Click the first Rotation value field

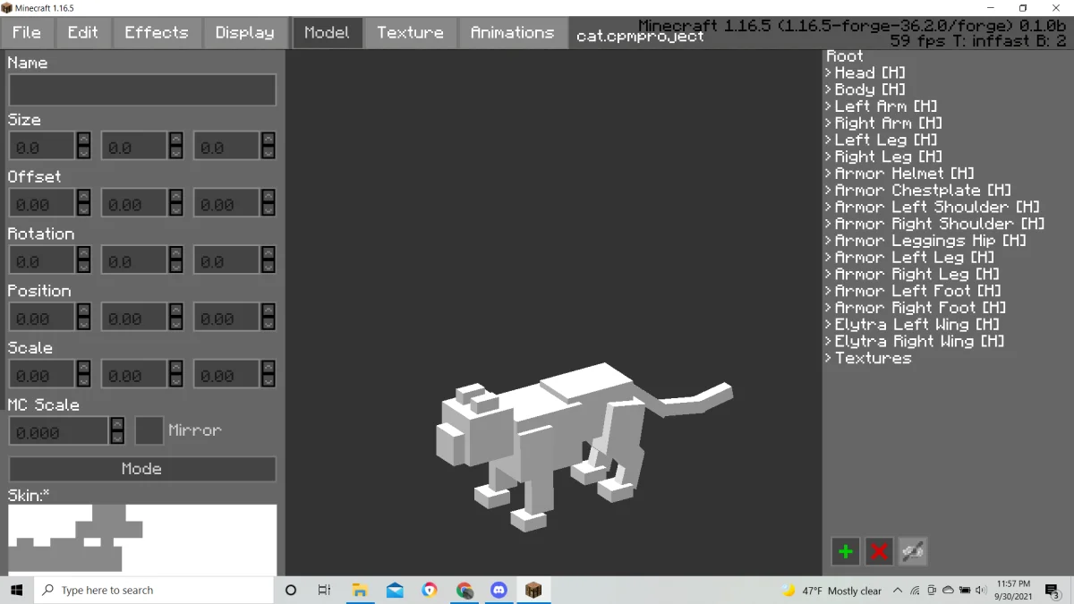(42, 260)
